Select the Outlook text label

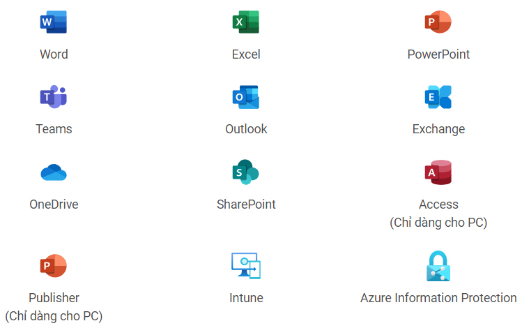(x=246, y=129)
